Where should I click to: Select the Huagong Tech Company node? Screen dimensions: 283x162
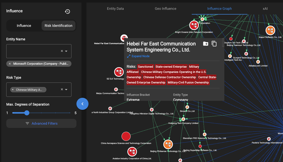[x=183, y=119]
